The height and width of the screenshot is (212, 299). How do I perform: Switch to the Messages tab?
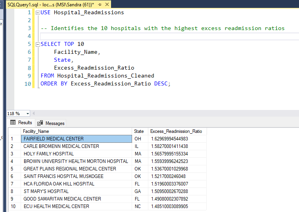point(51,123)
